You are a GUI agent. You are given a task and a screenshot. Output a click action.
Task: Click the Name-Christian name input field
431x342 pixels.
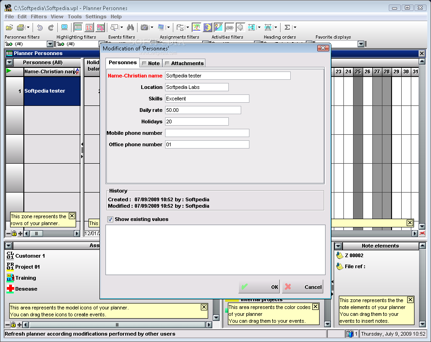227,76
